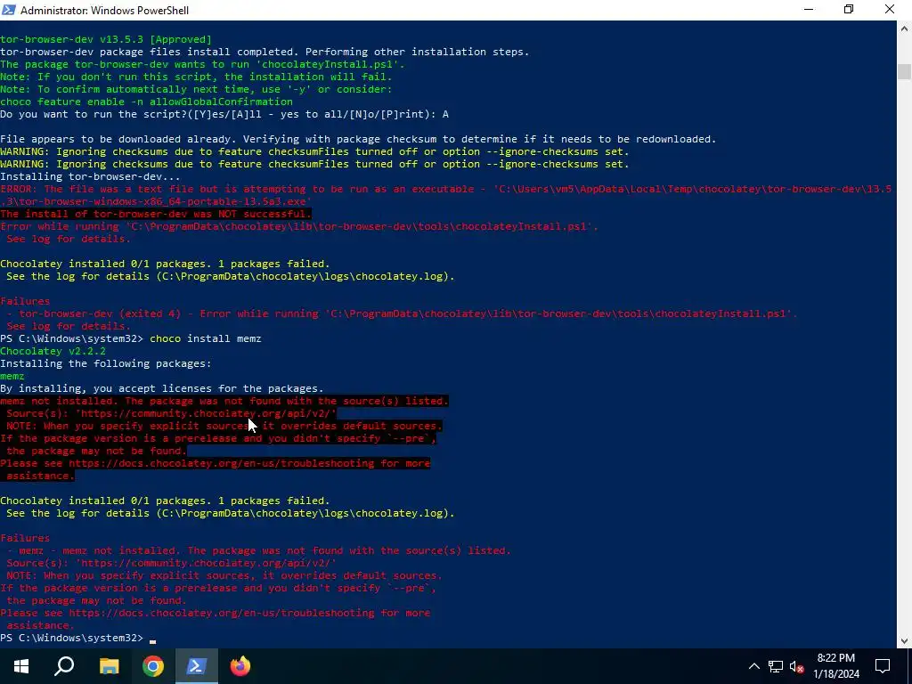
Task: Click the docs.chocolatey.org troubleshooting URL in highlighted text
Action: point(221,463)
